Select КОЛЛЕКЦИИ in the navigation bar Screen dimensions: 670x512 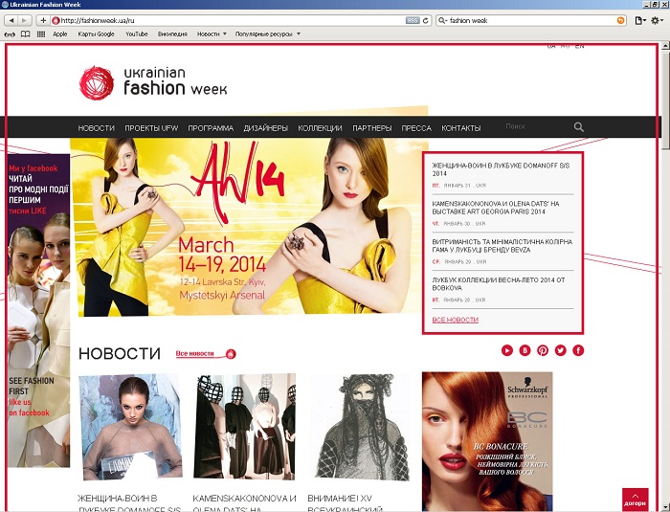[320, 128]
